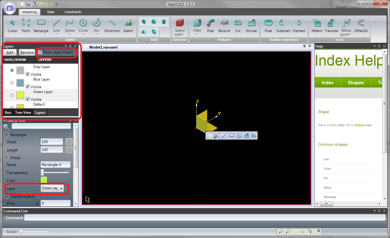Uncheck Visible for the Green Layer
This screenshot has width=390, height=238.
28,99
